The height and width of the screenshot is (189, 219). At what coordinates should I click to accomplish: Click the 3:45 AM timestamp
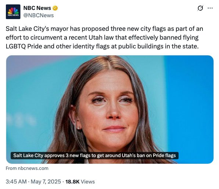click(16, 182)
